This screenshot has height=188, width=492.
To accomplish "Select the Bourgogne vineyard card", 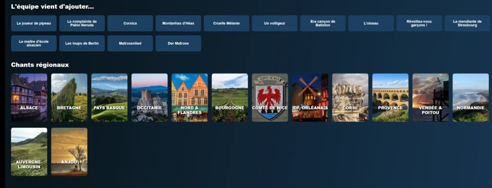I will coord(230,98).
